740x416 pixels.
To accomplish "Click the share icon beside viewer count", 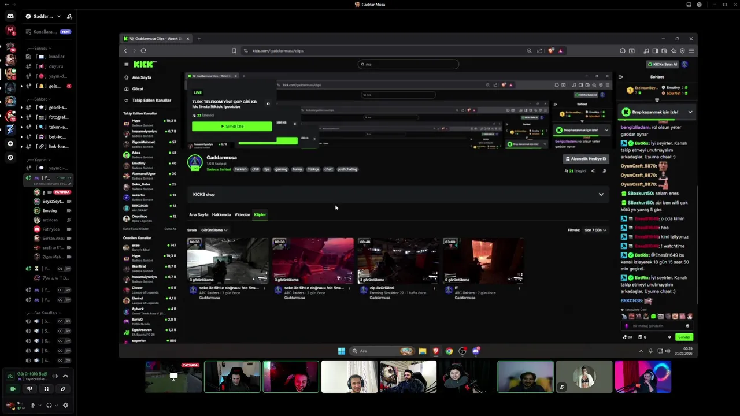I will (x=593, y=171).
